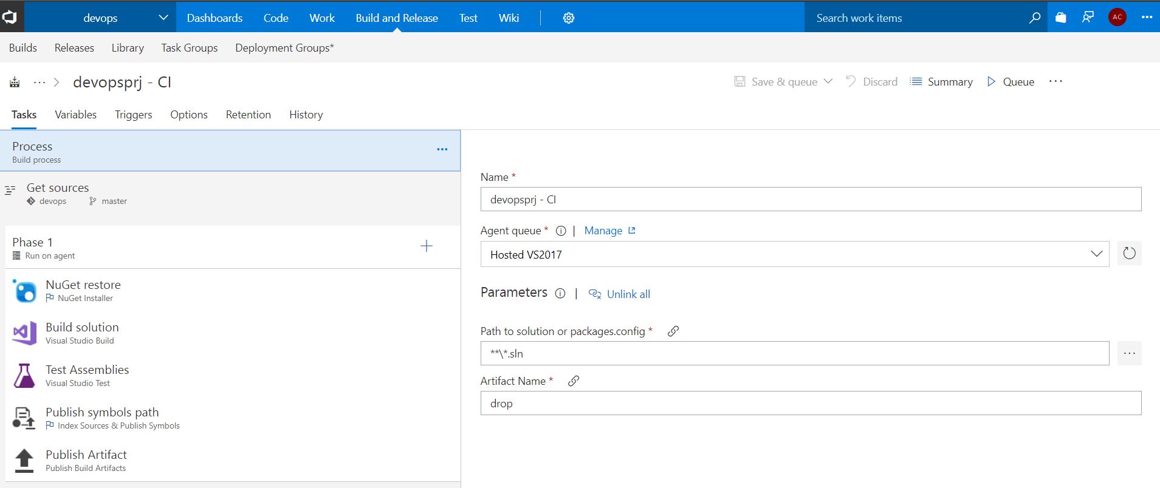The height and width of the screenshot is (488, 1160).
Task: Refresh the agent queue list
Action: point(1129,253)
